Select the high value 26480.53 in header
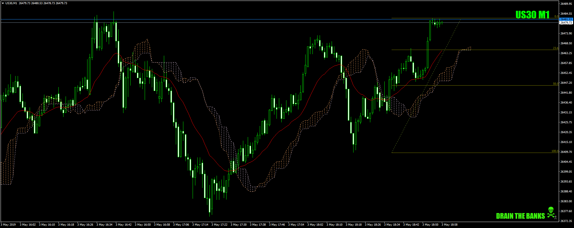Image resolution: width=574 pixels, height=228 pixels. (x=37, y=3)
